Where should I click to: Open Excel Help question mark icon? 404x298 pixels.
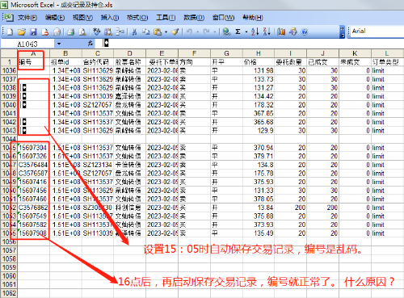tap(305, 31)
